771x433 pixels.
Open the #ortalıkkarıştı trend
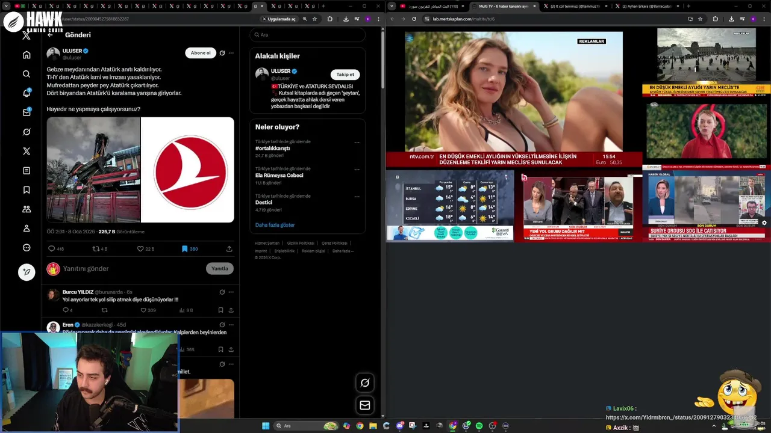pyautogui.click(x=272, y=148)
